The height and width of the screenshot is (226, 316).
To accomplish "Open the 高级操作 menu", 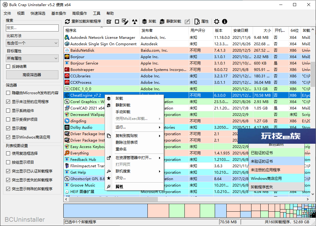I will pyautogui.click(x=80, y=13).
